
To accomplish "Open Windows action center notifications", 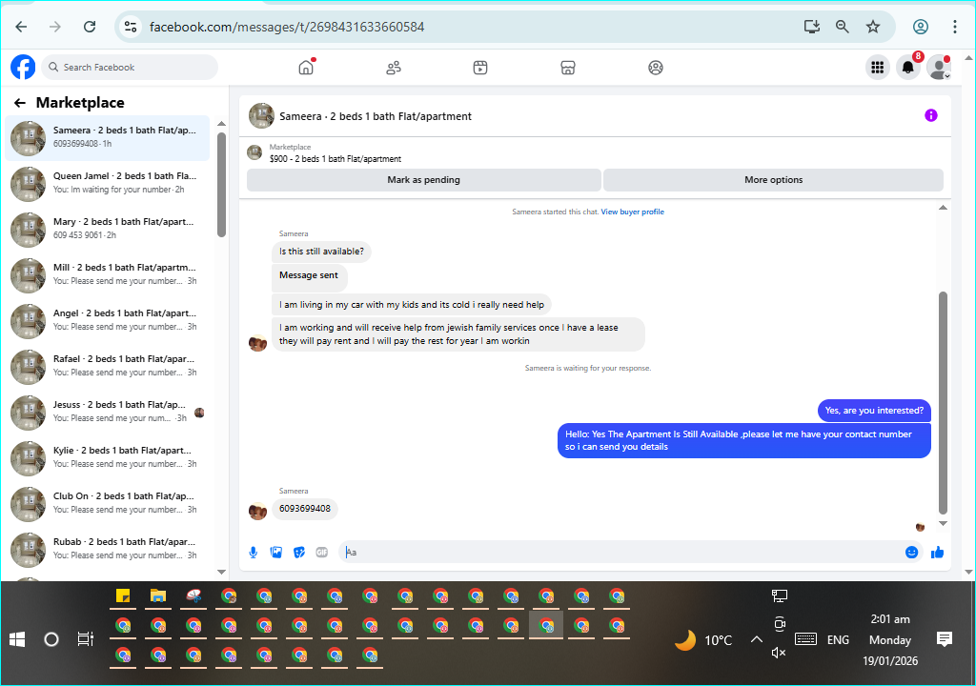I will (945, 639).
